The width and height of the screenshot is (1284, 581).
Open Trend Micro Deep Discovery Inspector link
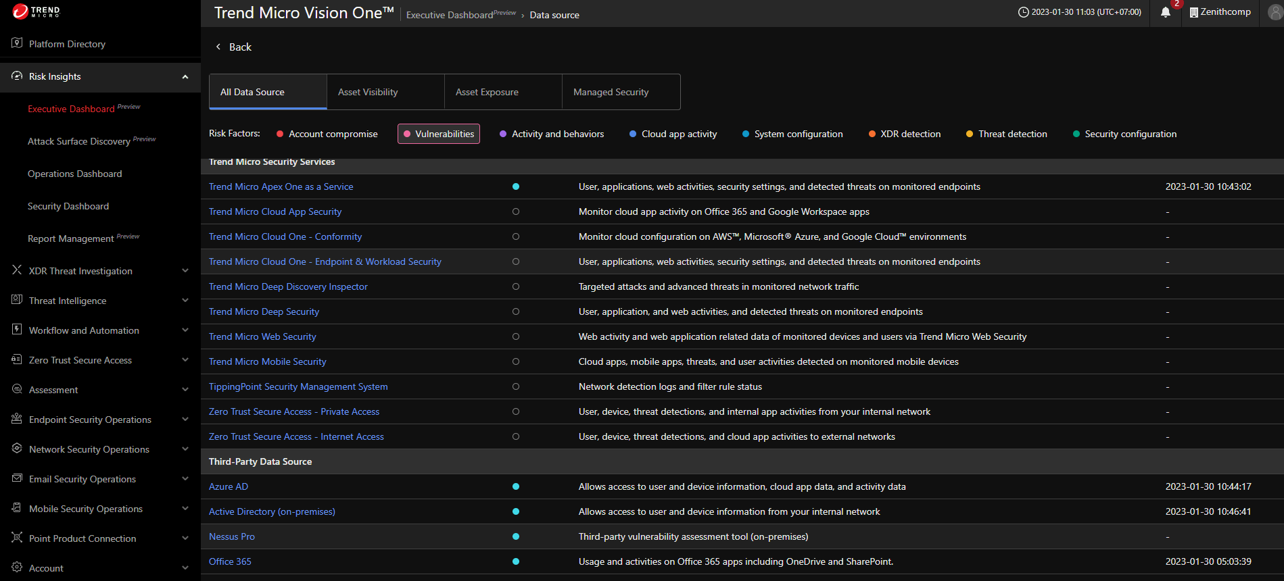click(x=288, y=286)
